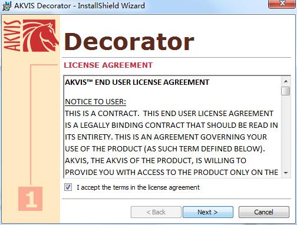Click the installer icon in title bar

pyautogui.click(x=6, y=5)
